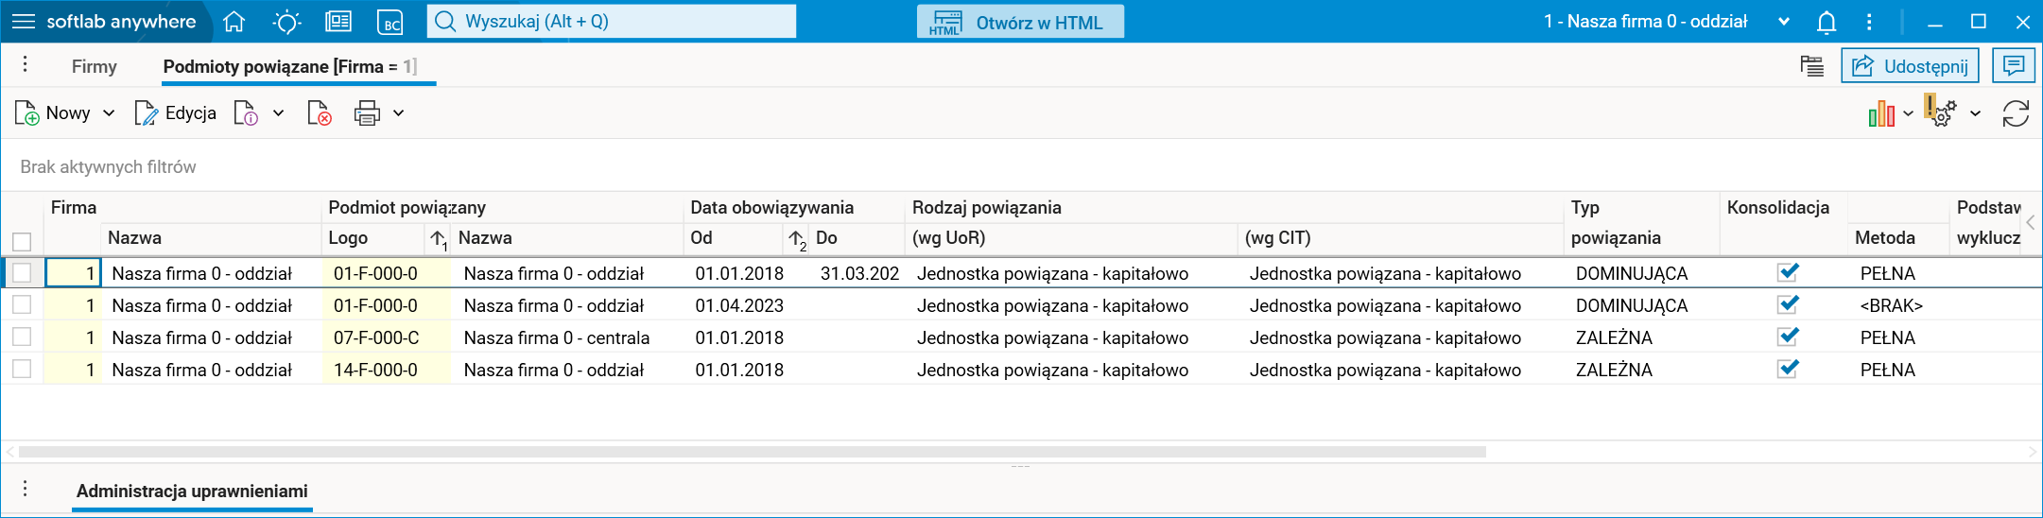Open the notifications bell
The width and height of the screenshot is (2043, 518).
[1827, 22]
